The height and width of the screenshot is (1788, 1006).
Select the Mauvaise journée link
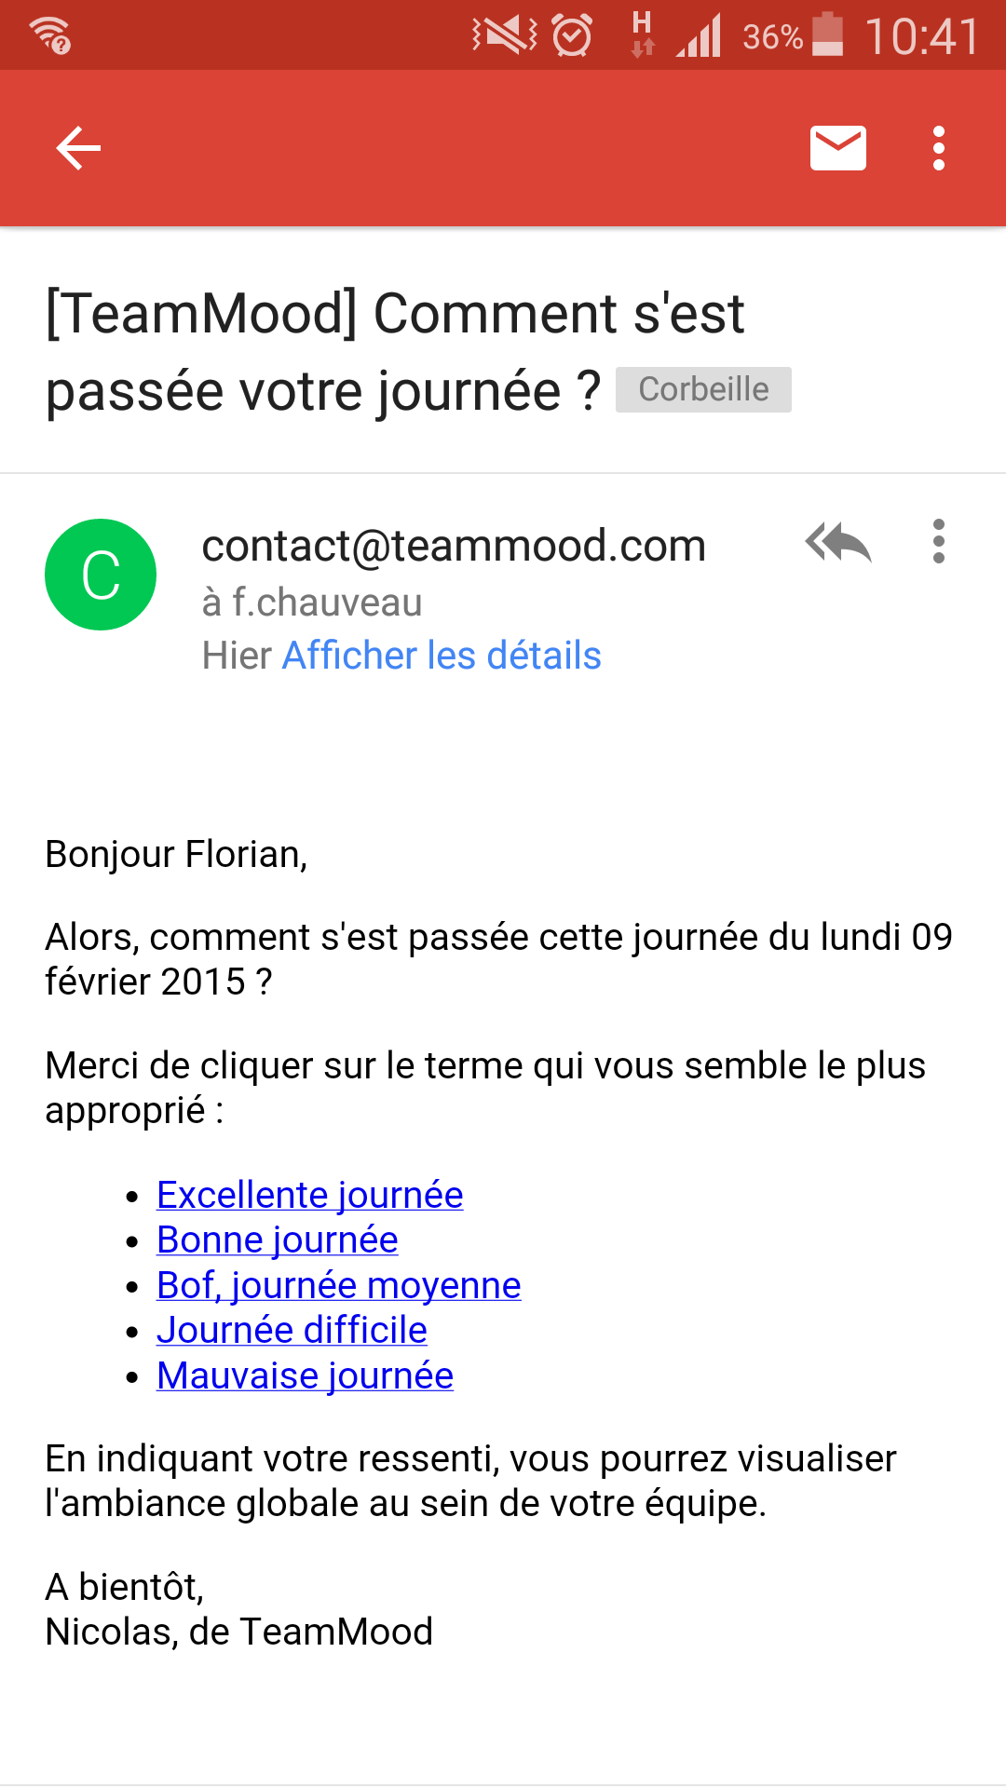click(305, 1375)
